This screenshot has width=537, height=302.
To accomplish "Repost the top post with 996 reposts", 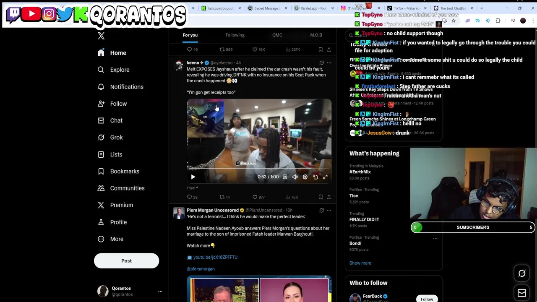I will 226,49.
